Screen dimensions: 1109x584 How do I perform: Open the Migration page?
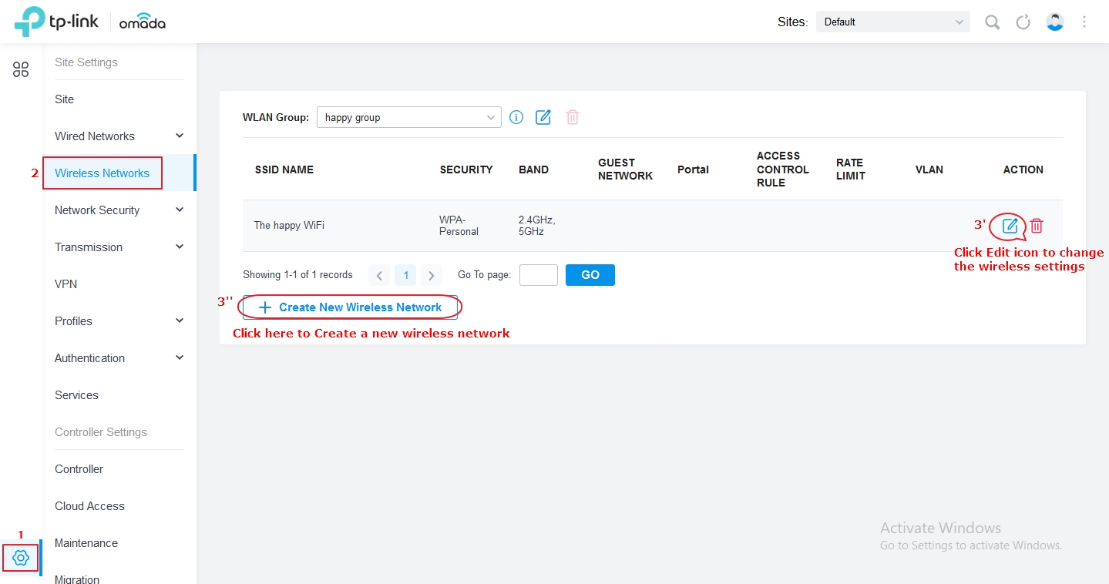pyautogui.click(x=77, y=579)
